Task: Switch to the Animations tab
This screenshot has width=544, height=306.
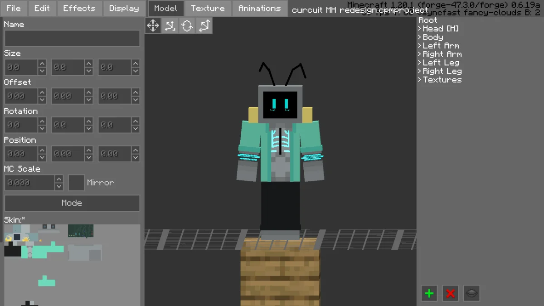Action: pos(260,8)
